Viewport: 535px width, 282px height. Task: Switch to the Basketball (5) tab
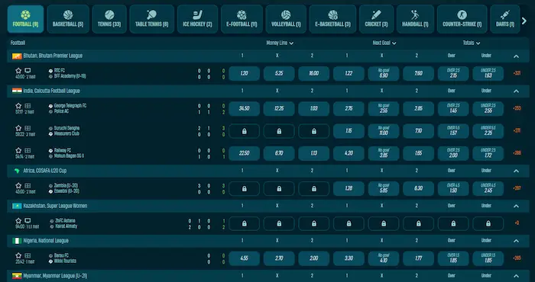(68, 19)
